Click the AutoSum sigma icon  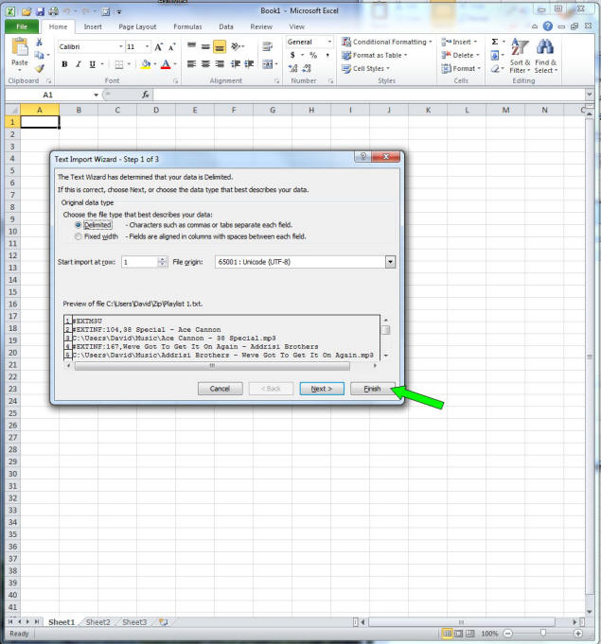(495, 42)
